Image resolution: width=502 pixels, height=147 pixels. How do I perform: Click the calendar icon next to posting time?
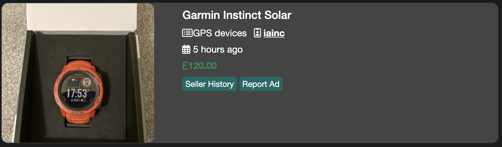[x=186, y=49]
